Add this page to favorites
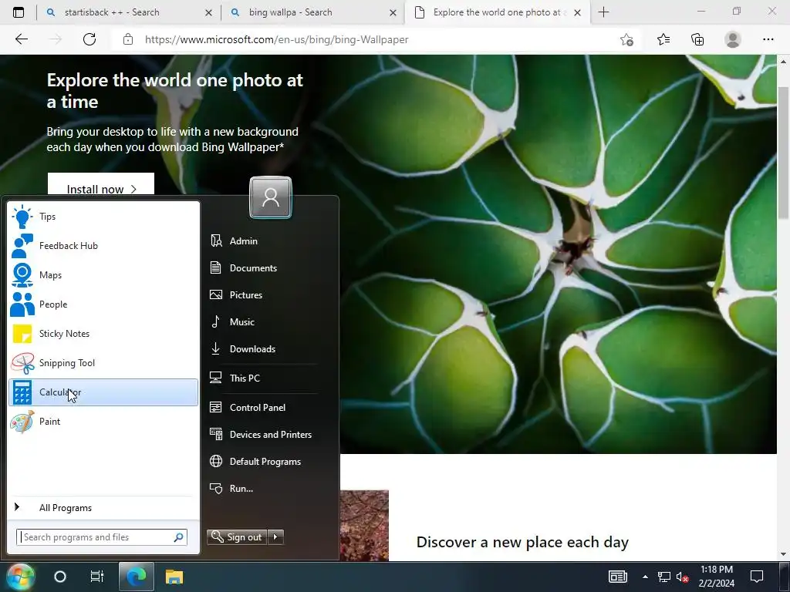The image size is (790, 592). 626,40
